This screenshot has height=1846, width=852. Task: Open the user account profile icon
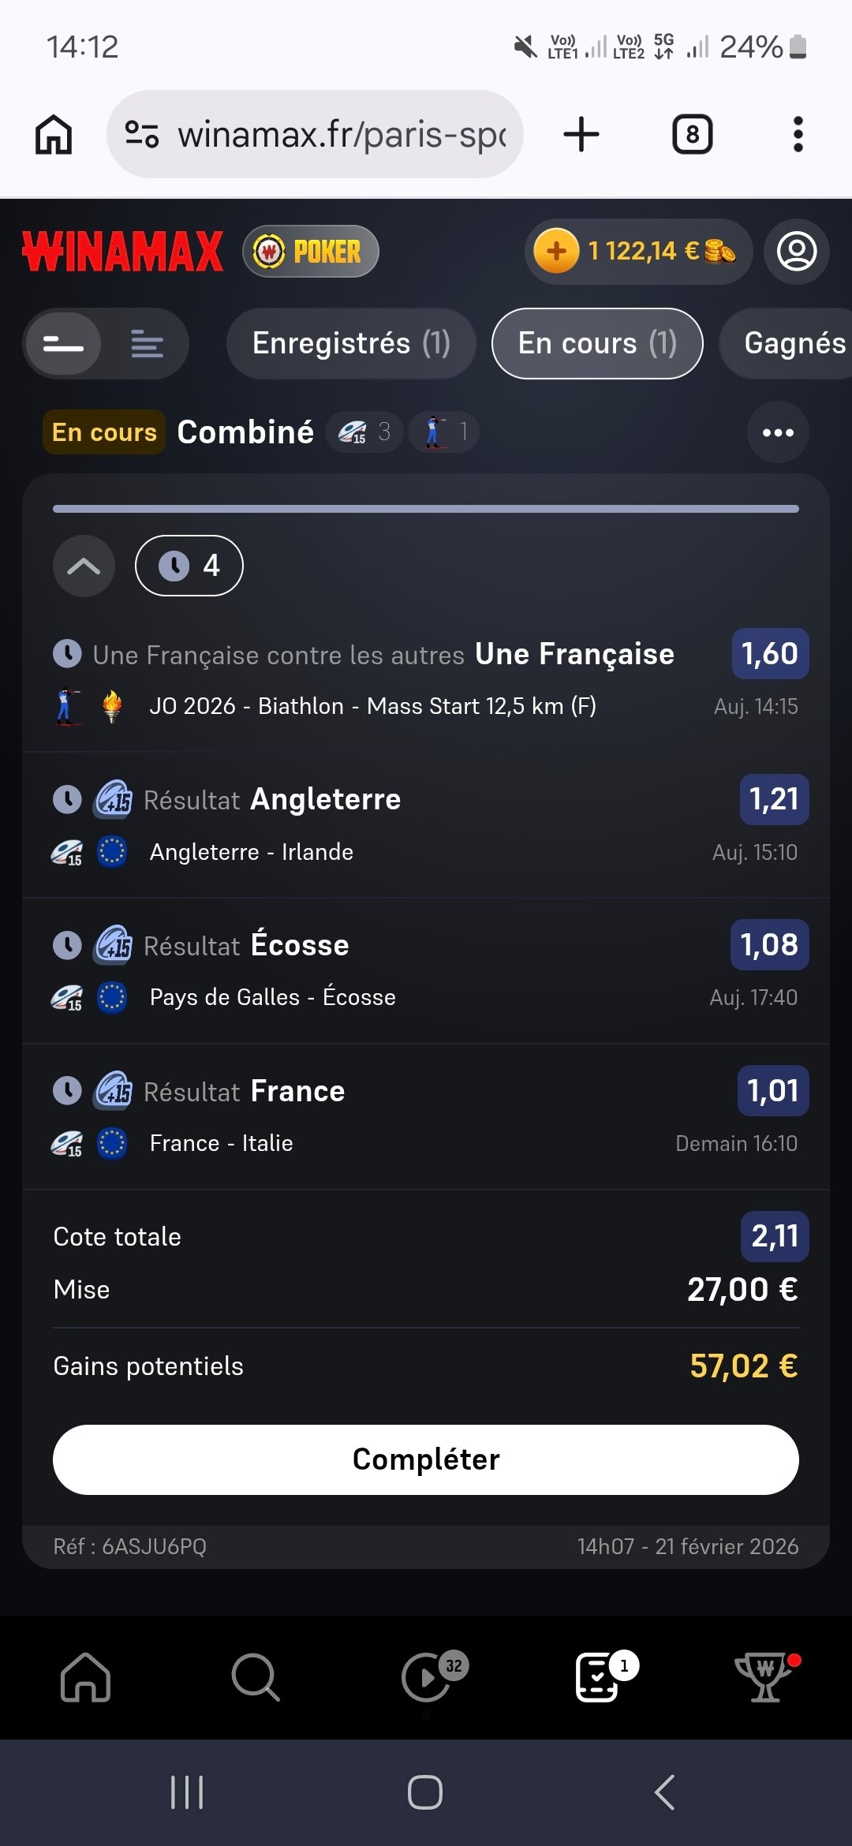[x=797, y=252]
